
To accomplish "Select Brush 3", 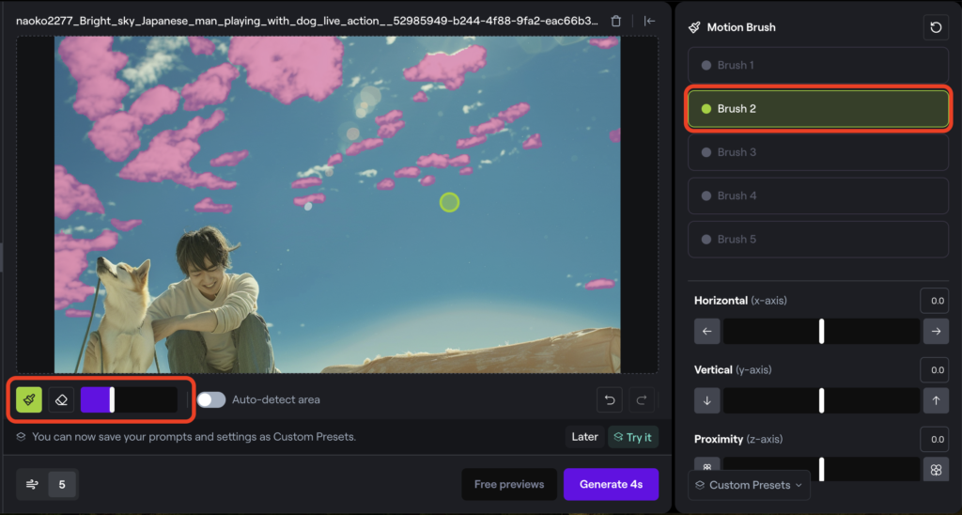I will pos(817,152).
